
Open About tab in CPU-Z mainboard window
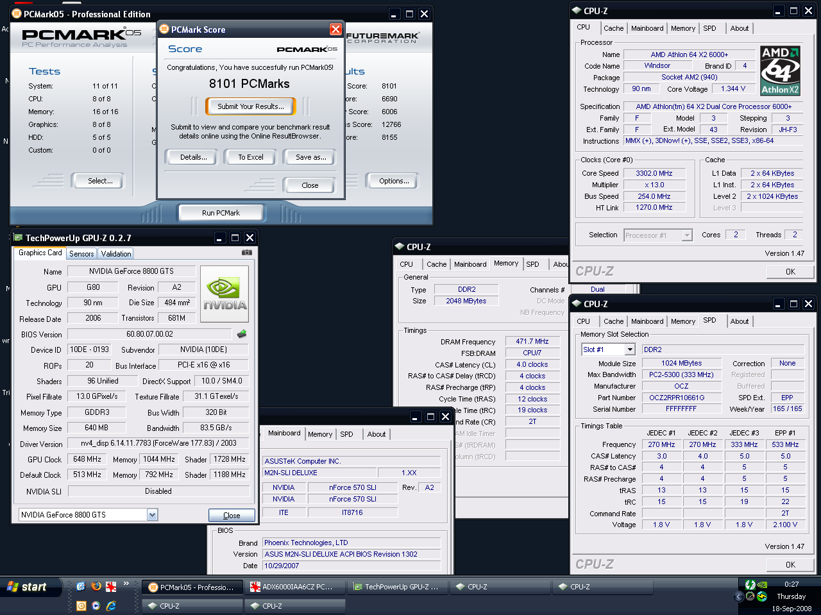point(377,434)
